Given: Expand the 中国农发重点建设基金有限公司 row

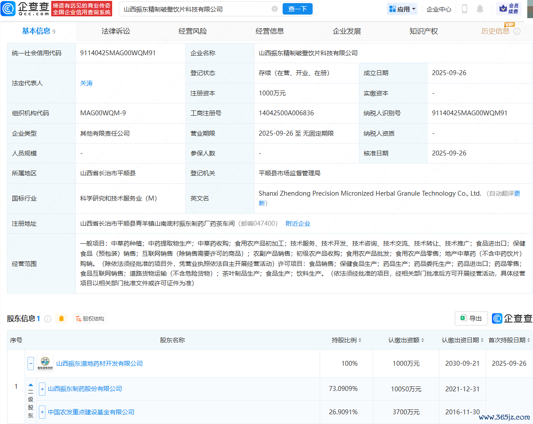Looking at the screenshot, I should coord(42,412).
